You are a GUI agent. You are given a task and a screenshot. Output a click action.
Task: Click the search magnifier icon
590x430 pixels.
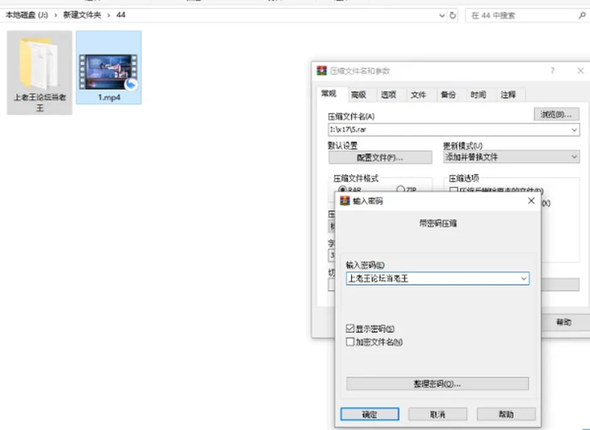pyautogui.click(x=582, y=15)
